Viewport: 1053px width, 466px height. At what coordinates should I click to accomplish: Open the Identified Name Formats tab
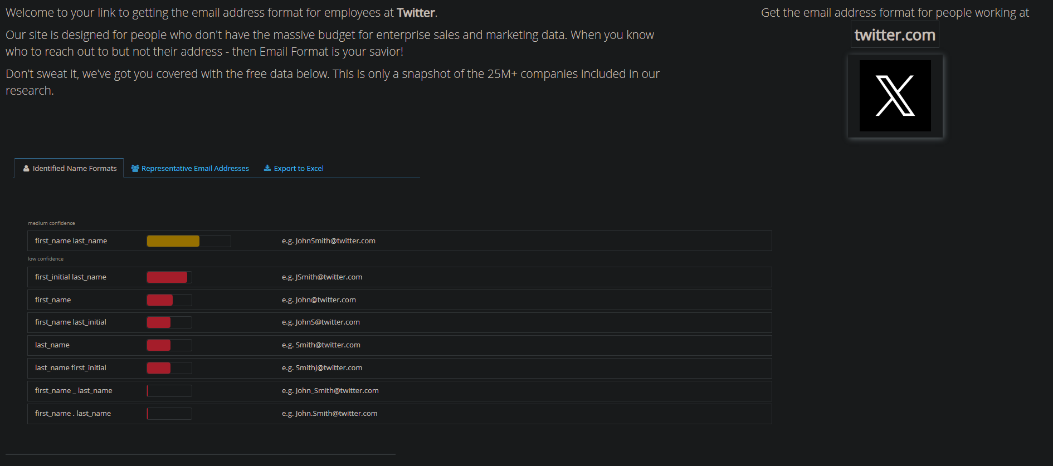pyautogui.click(x=74, y=168)
